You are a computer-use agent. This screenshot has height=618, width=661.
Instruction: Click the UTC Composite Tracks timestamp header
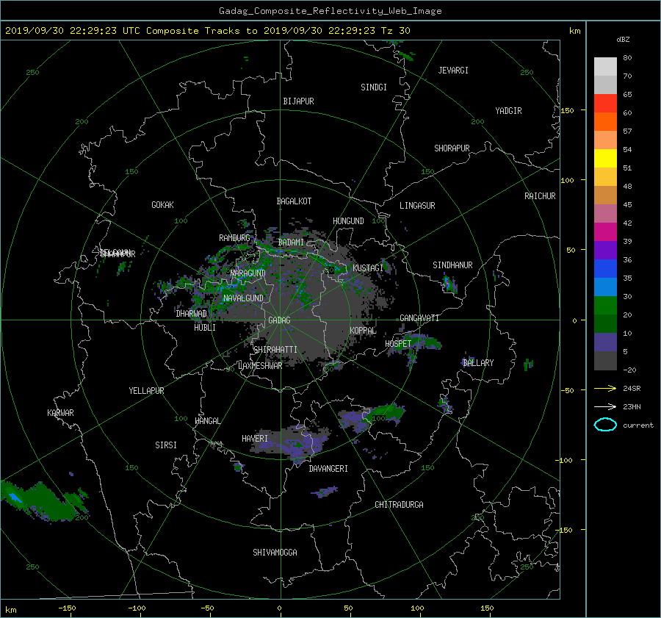207,30
